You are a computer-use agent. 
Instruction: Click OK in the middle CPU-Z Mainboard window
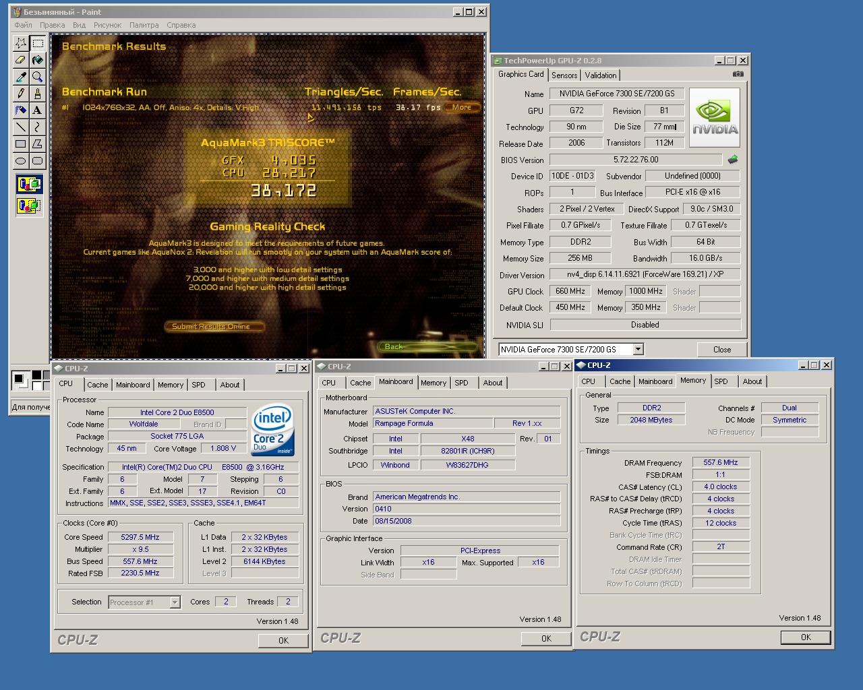tap(546, 639)
